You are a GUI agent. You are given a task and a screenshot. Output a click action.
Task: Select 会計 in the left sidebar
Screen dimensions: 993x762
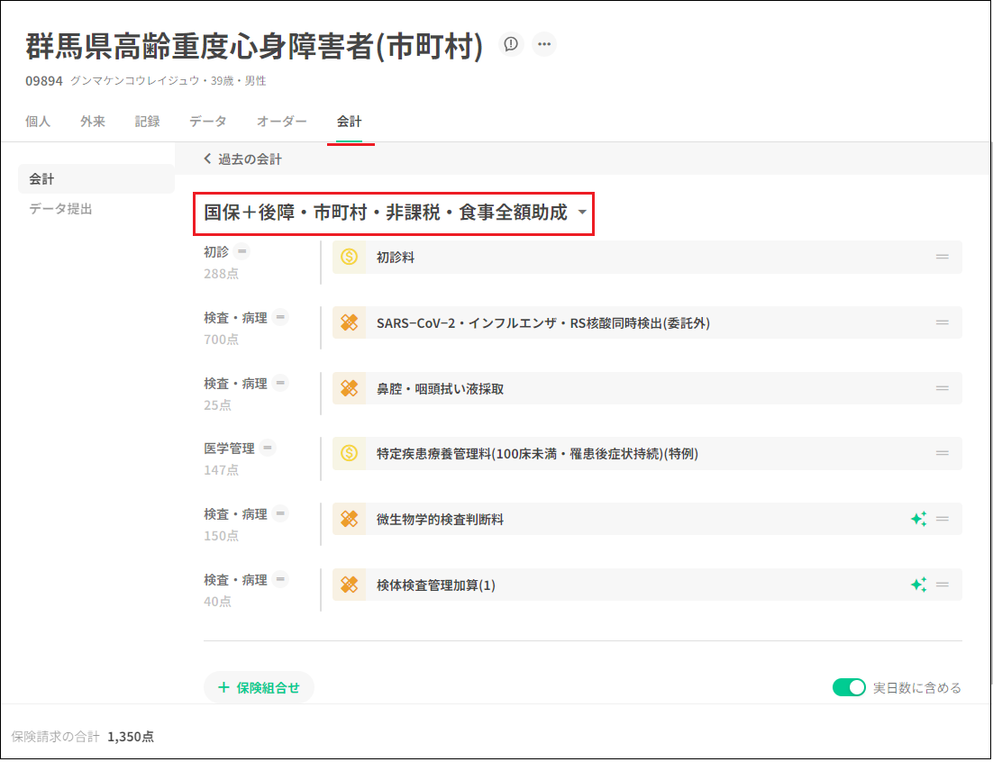coord(41,179)
